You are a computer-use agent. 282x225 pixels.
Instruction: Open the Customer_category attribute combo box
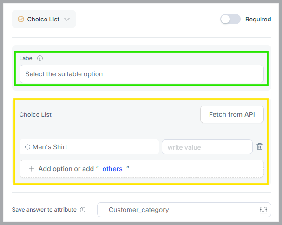pos(184,210)
